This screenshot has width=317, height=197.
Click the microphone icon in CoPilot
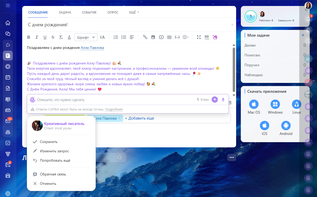[x=223, y=100]
